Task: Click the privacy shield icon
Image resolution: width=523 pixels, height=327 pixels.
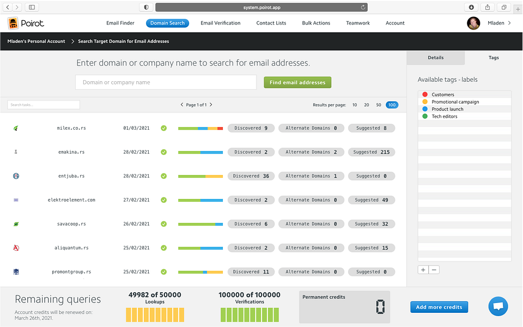Action: [x=146, y=7]
